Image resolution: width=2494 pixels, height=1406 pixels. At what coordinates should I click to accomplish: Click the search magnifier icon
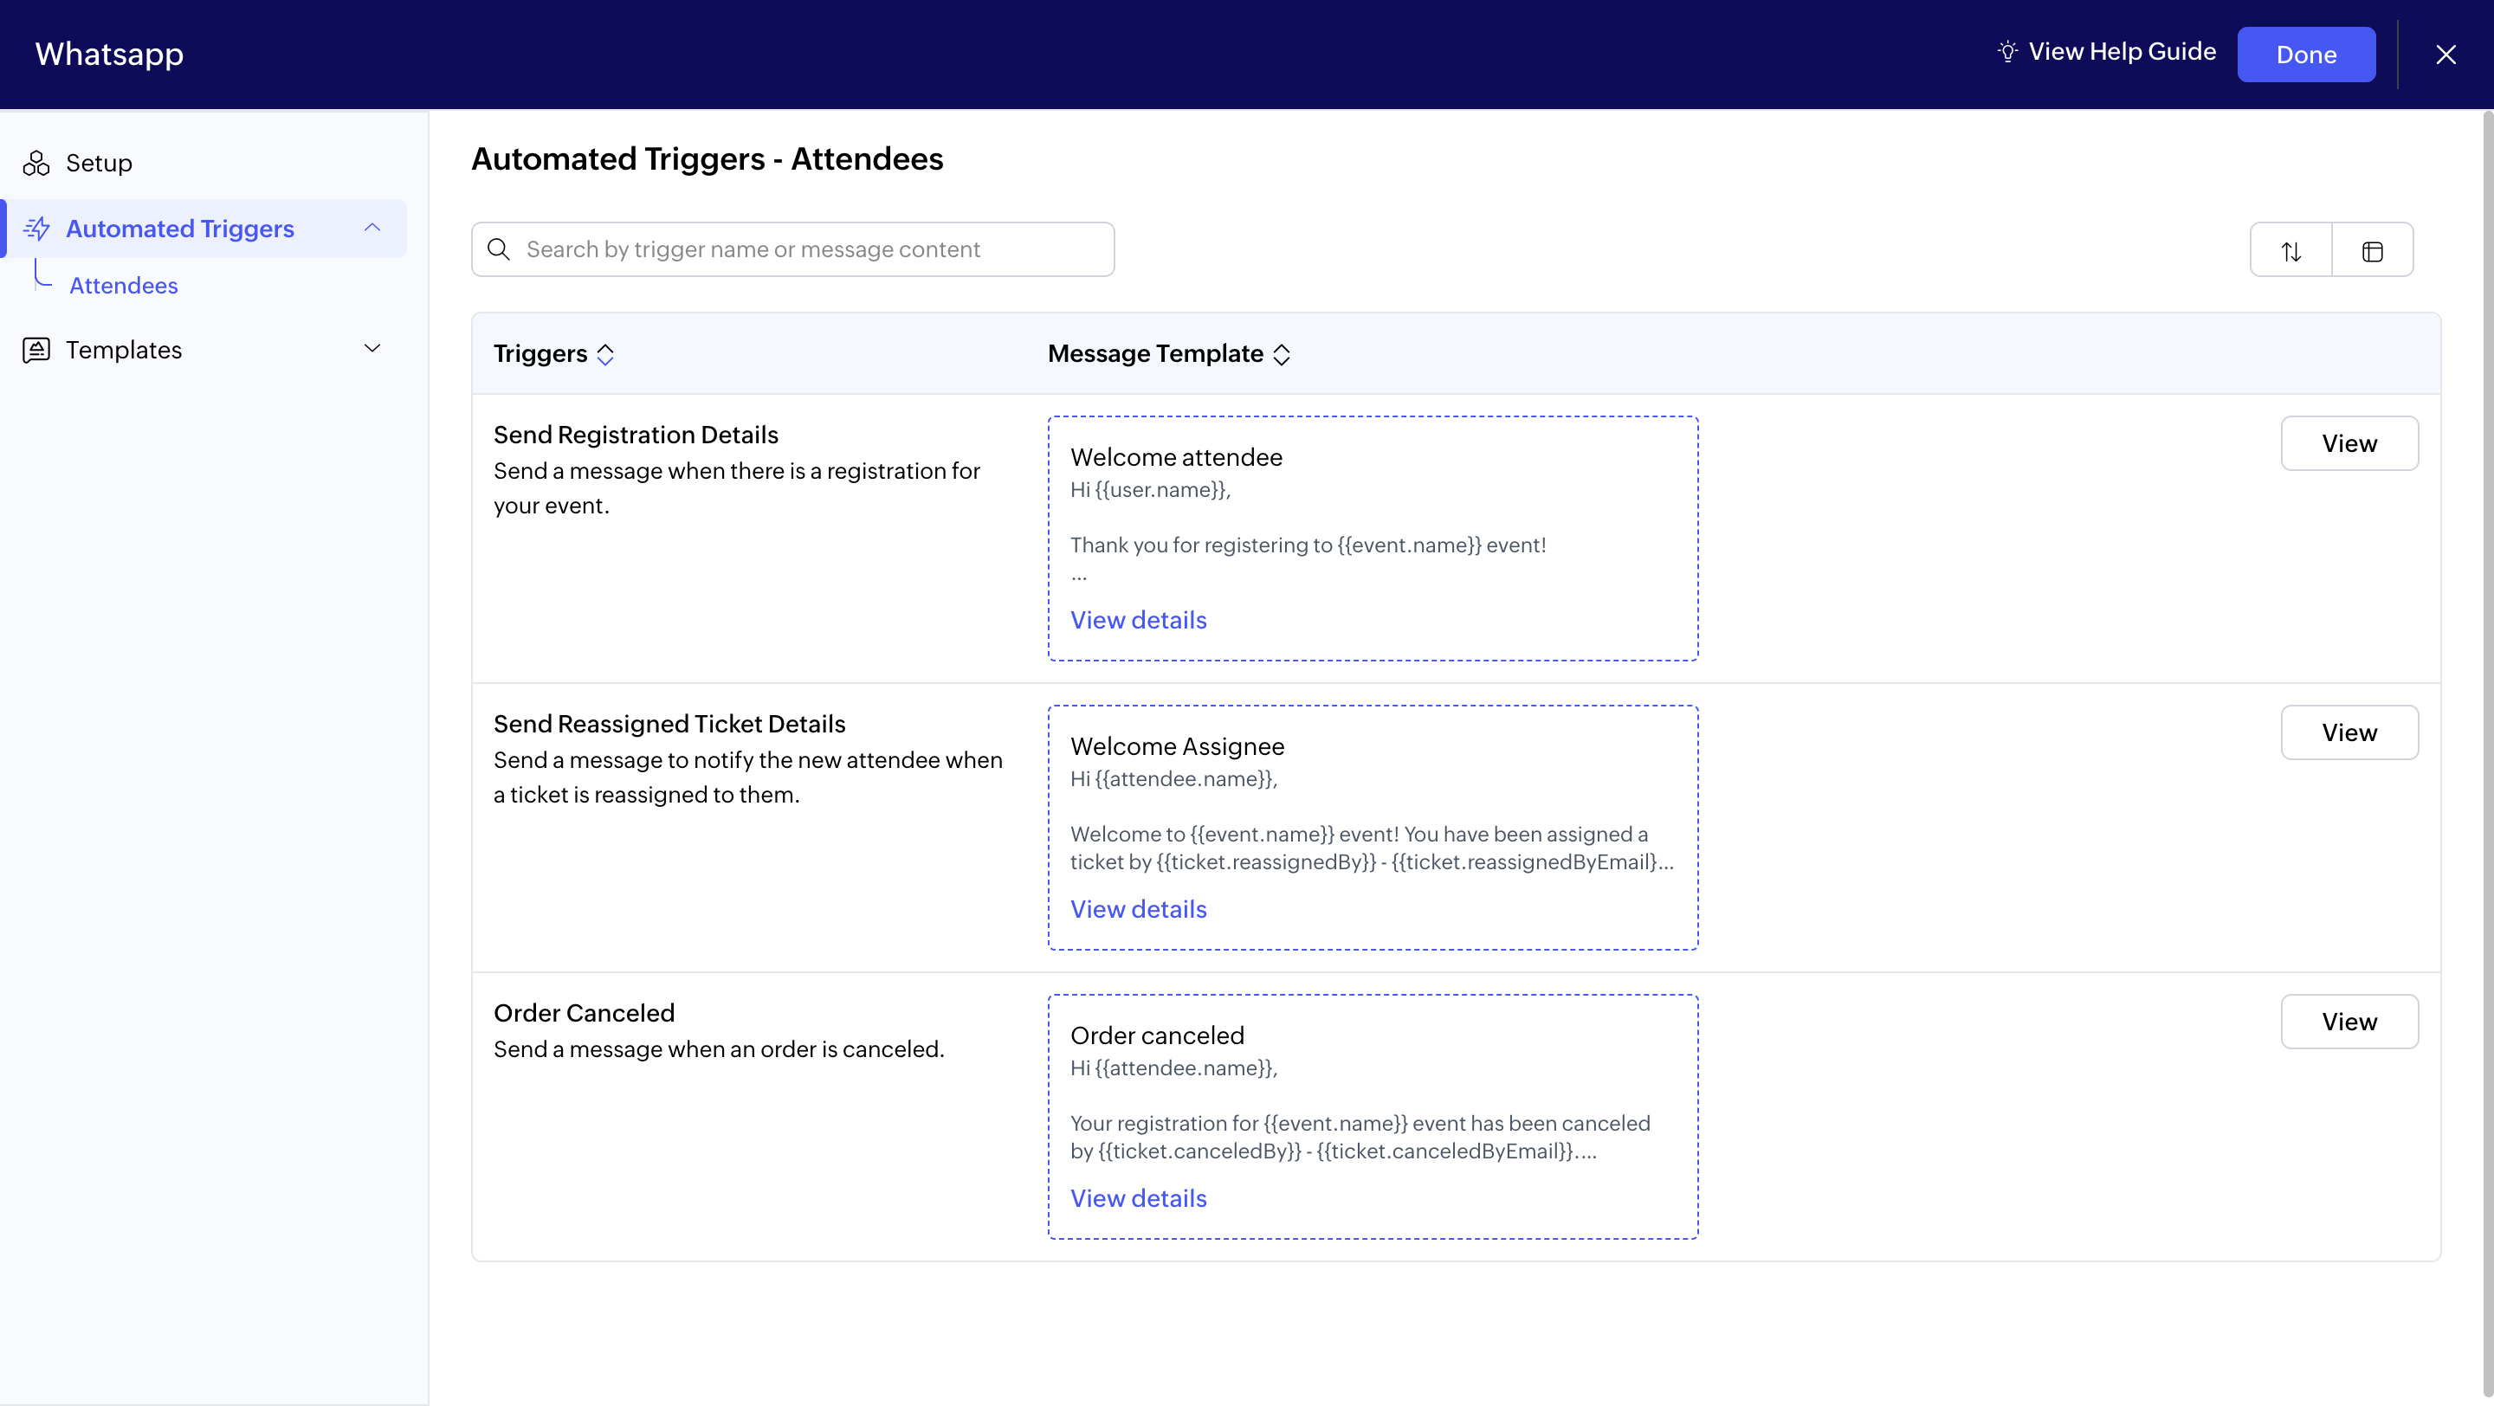[499, 249]
